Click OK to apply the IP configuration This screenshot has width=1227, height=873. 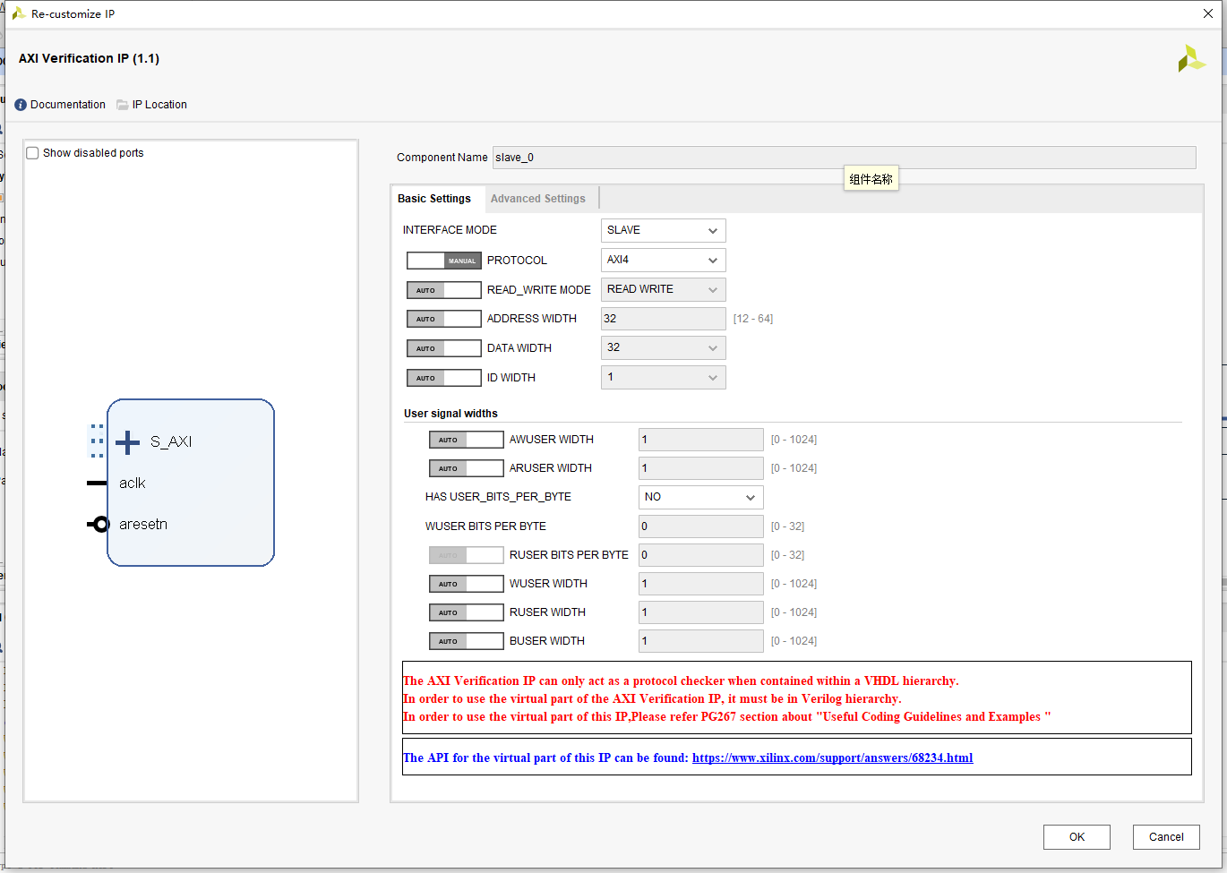1077,836
